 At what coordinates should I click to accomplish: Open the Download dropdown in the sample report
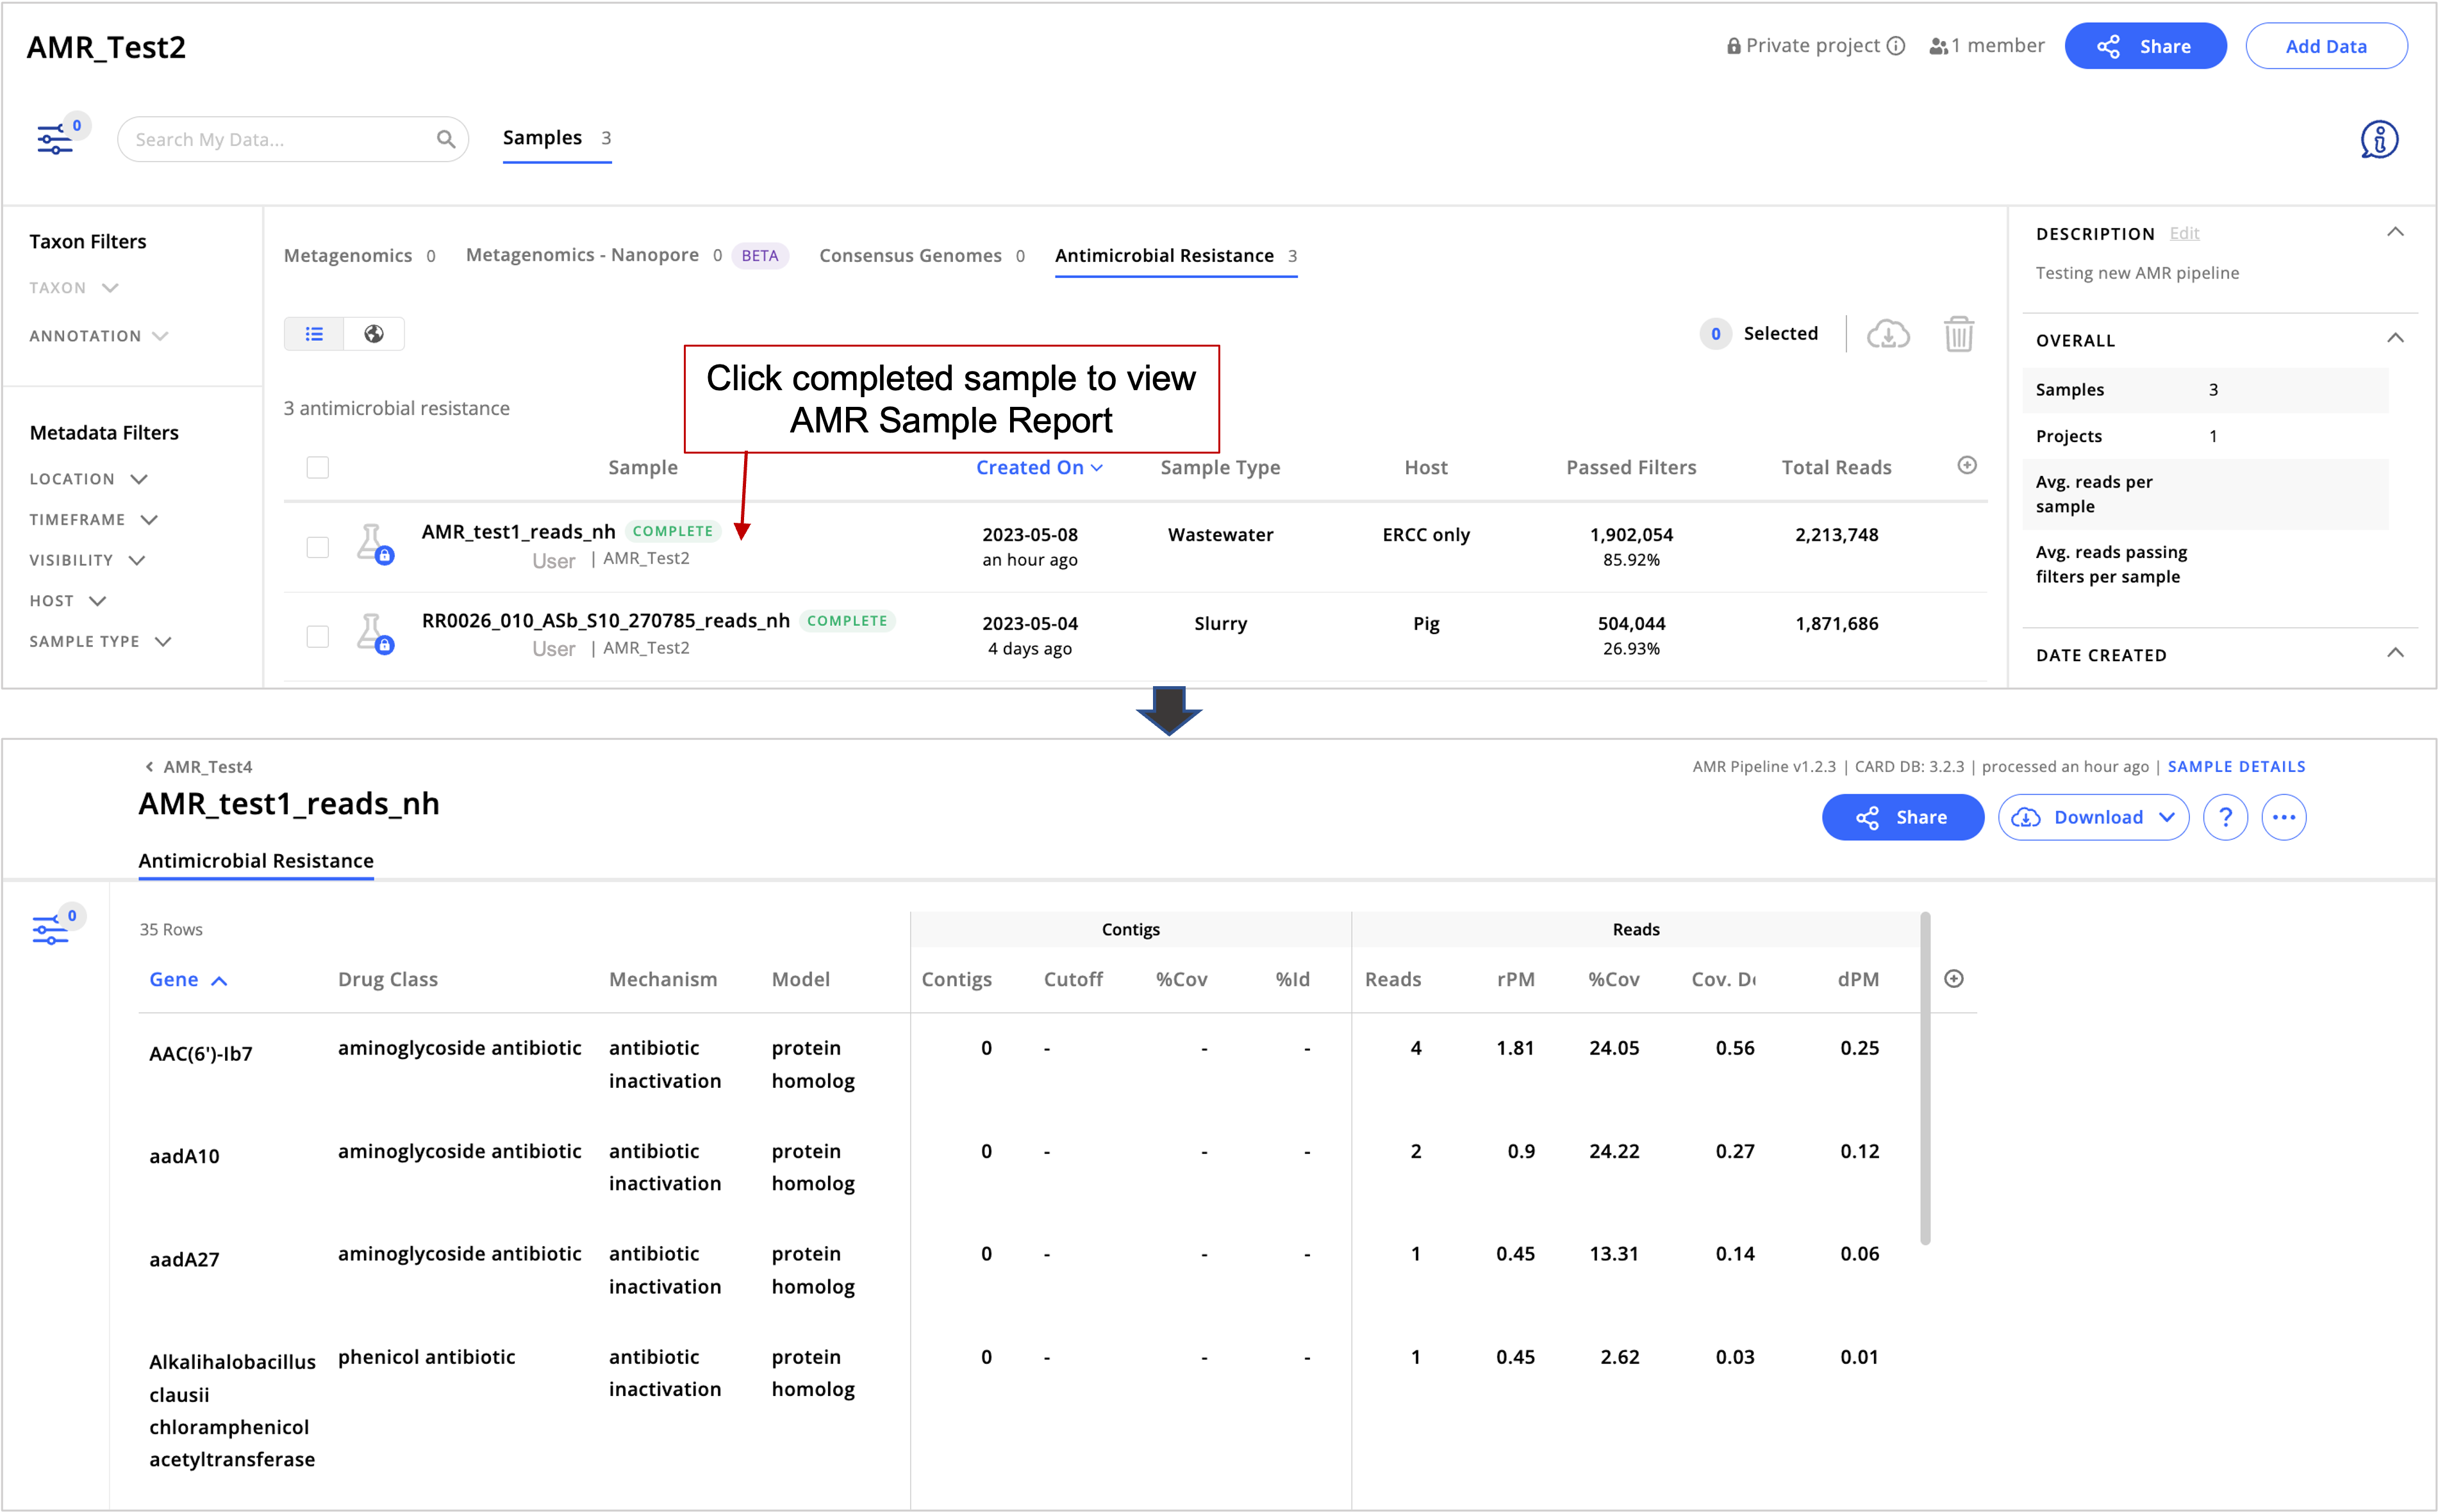pyautogui.click(x=2093, y=817)
